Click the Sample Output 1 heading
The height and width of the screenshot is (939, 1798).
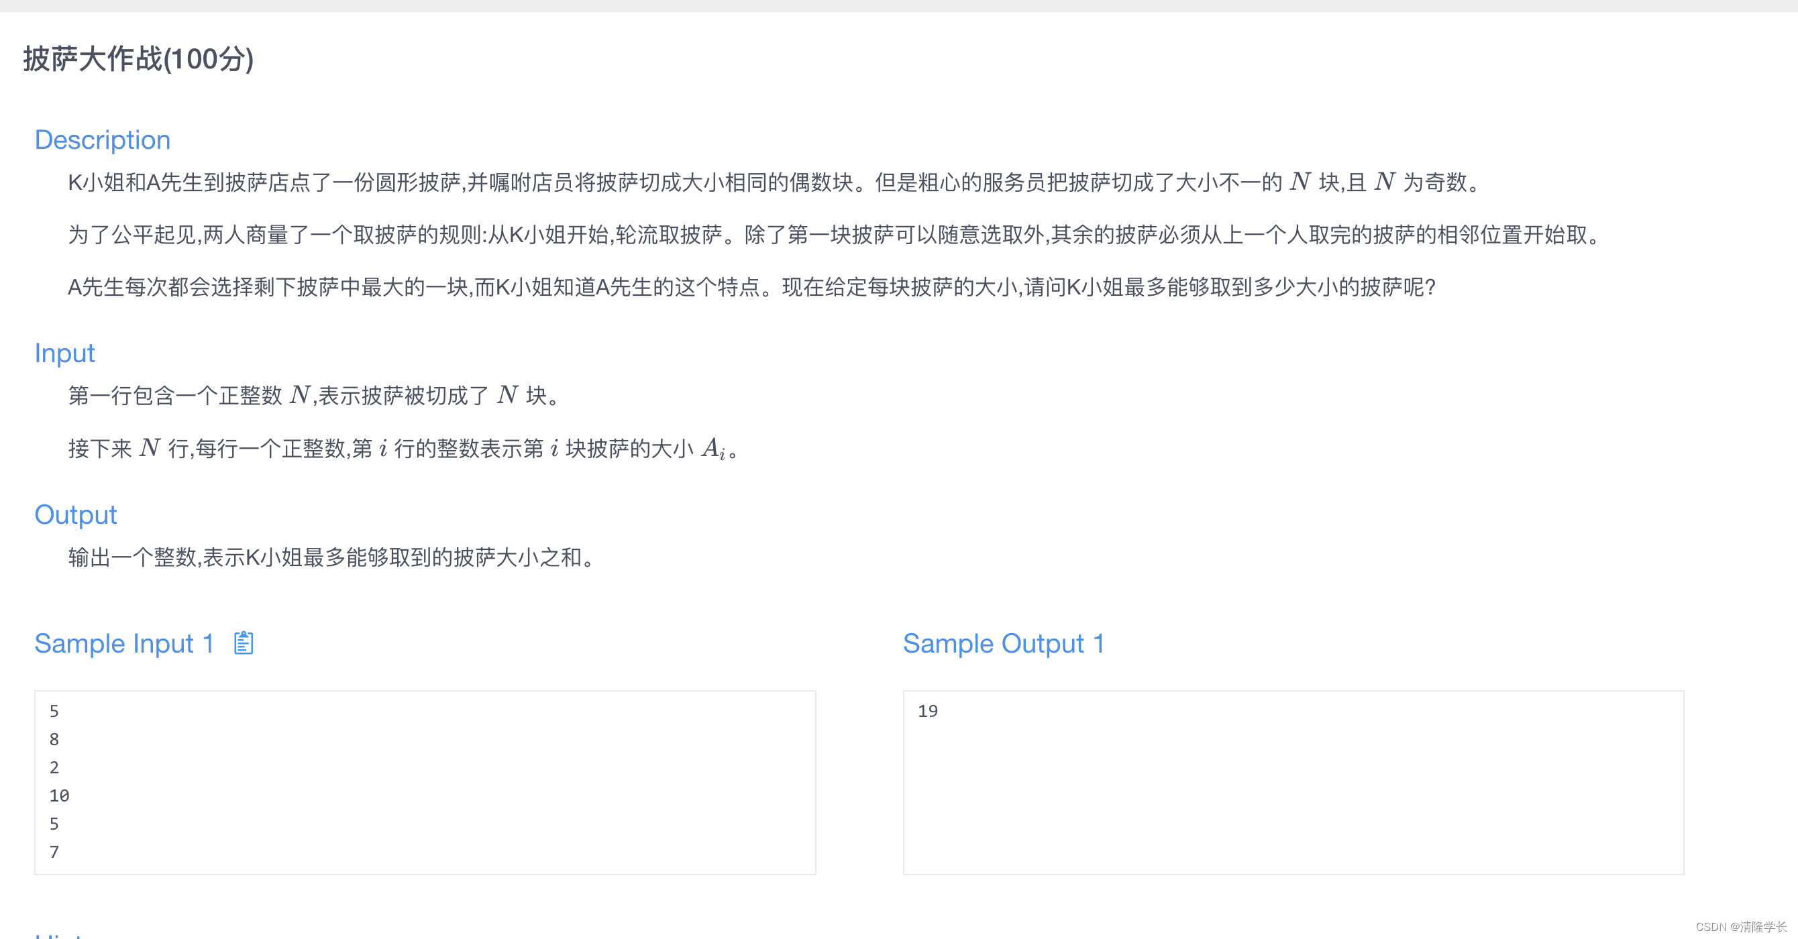click(x=1003, y=643)
